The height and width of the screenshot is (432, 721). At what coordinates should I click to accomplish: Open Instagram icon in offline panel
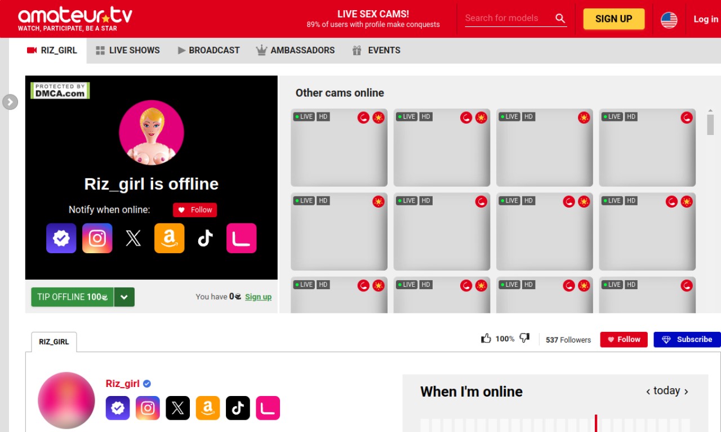(97, 238)
